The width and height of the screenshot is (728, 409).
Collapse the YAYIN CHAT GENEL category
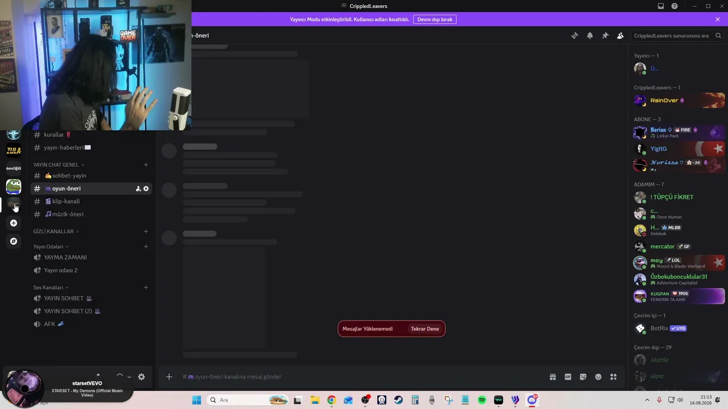[59, 165]
